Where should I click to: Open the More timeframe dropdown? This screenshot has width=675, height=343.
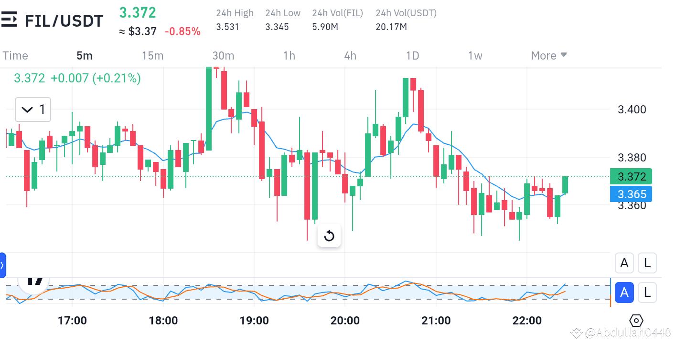point(548,55)
